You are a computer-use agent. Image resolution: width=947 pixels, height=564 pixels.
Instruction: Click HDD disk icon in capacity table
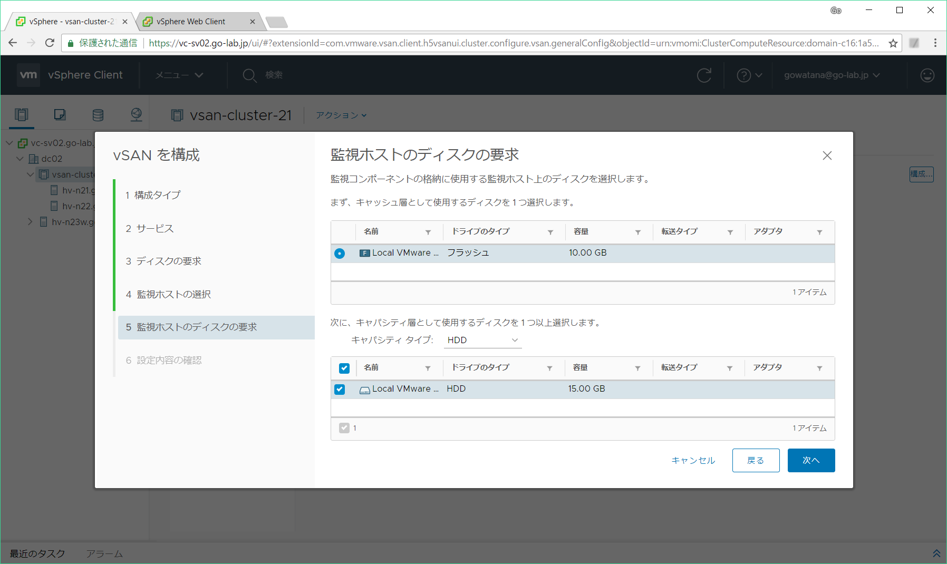pos(364,390)
